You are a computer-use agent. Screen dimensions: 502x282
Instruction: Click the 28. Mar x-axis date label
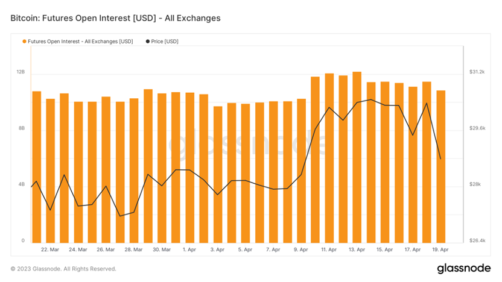(x=133, y=249)
